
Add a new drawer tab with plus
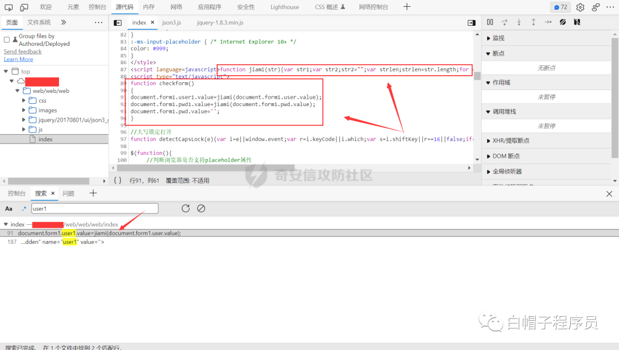[x=93, y=193]
